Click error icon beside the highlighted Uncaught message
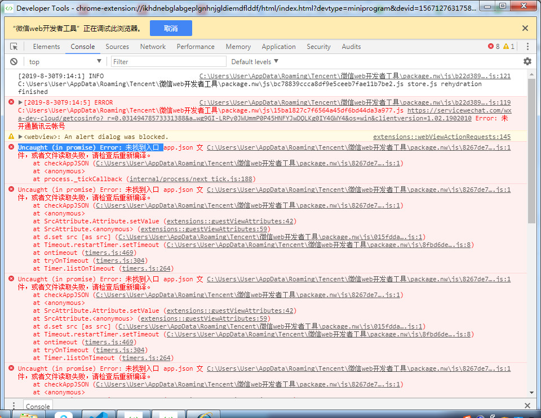The width and height of the screenshot is (541, 418). pos(11,147)
